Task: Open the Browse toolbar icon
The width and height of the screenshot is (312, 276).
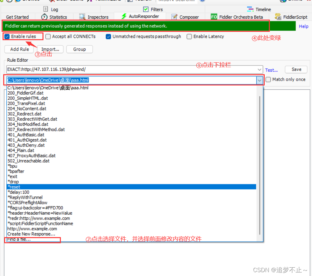Action: 18,1
